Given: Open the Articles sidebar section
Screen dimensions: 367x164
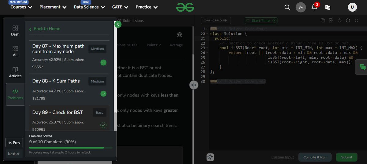Looking at the screenshot, I should 15,72.
